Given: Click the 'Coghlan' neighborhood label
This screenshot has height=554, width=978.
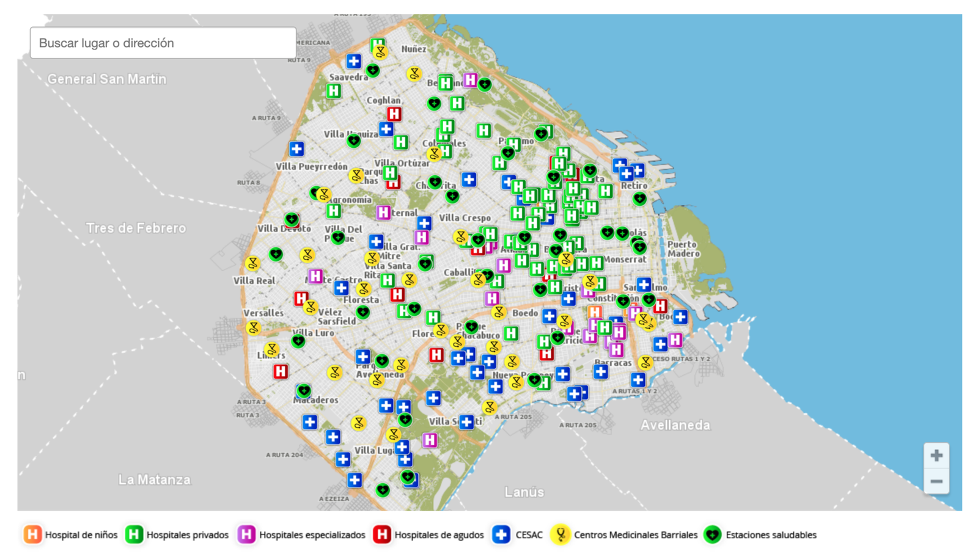Looking at the screenshot, I should click(x=383, y=100).
